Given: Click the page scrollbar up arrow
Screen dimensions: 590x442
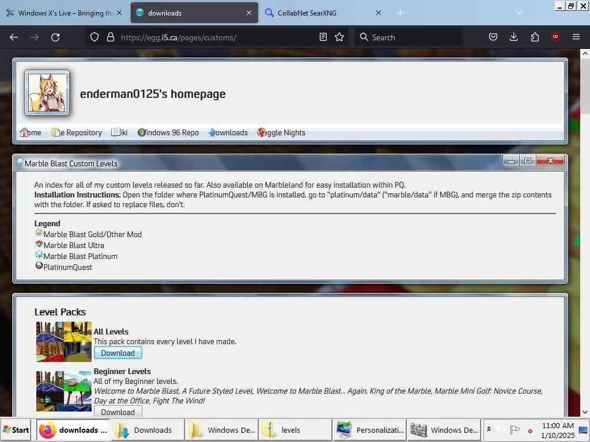Looking at the screenshot, I should (585, 54).
